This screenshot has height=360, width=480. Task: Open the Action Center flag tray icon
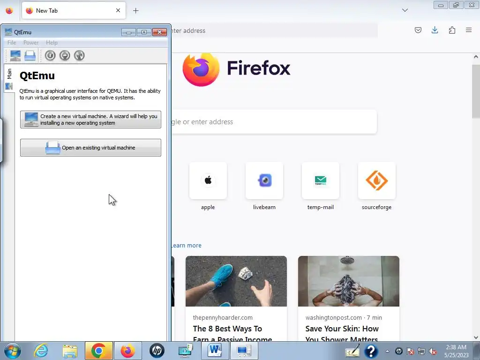pos(410,351)
